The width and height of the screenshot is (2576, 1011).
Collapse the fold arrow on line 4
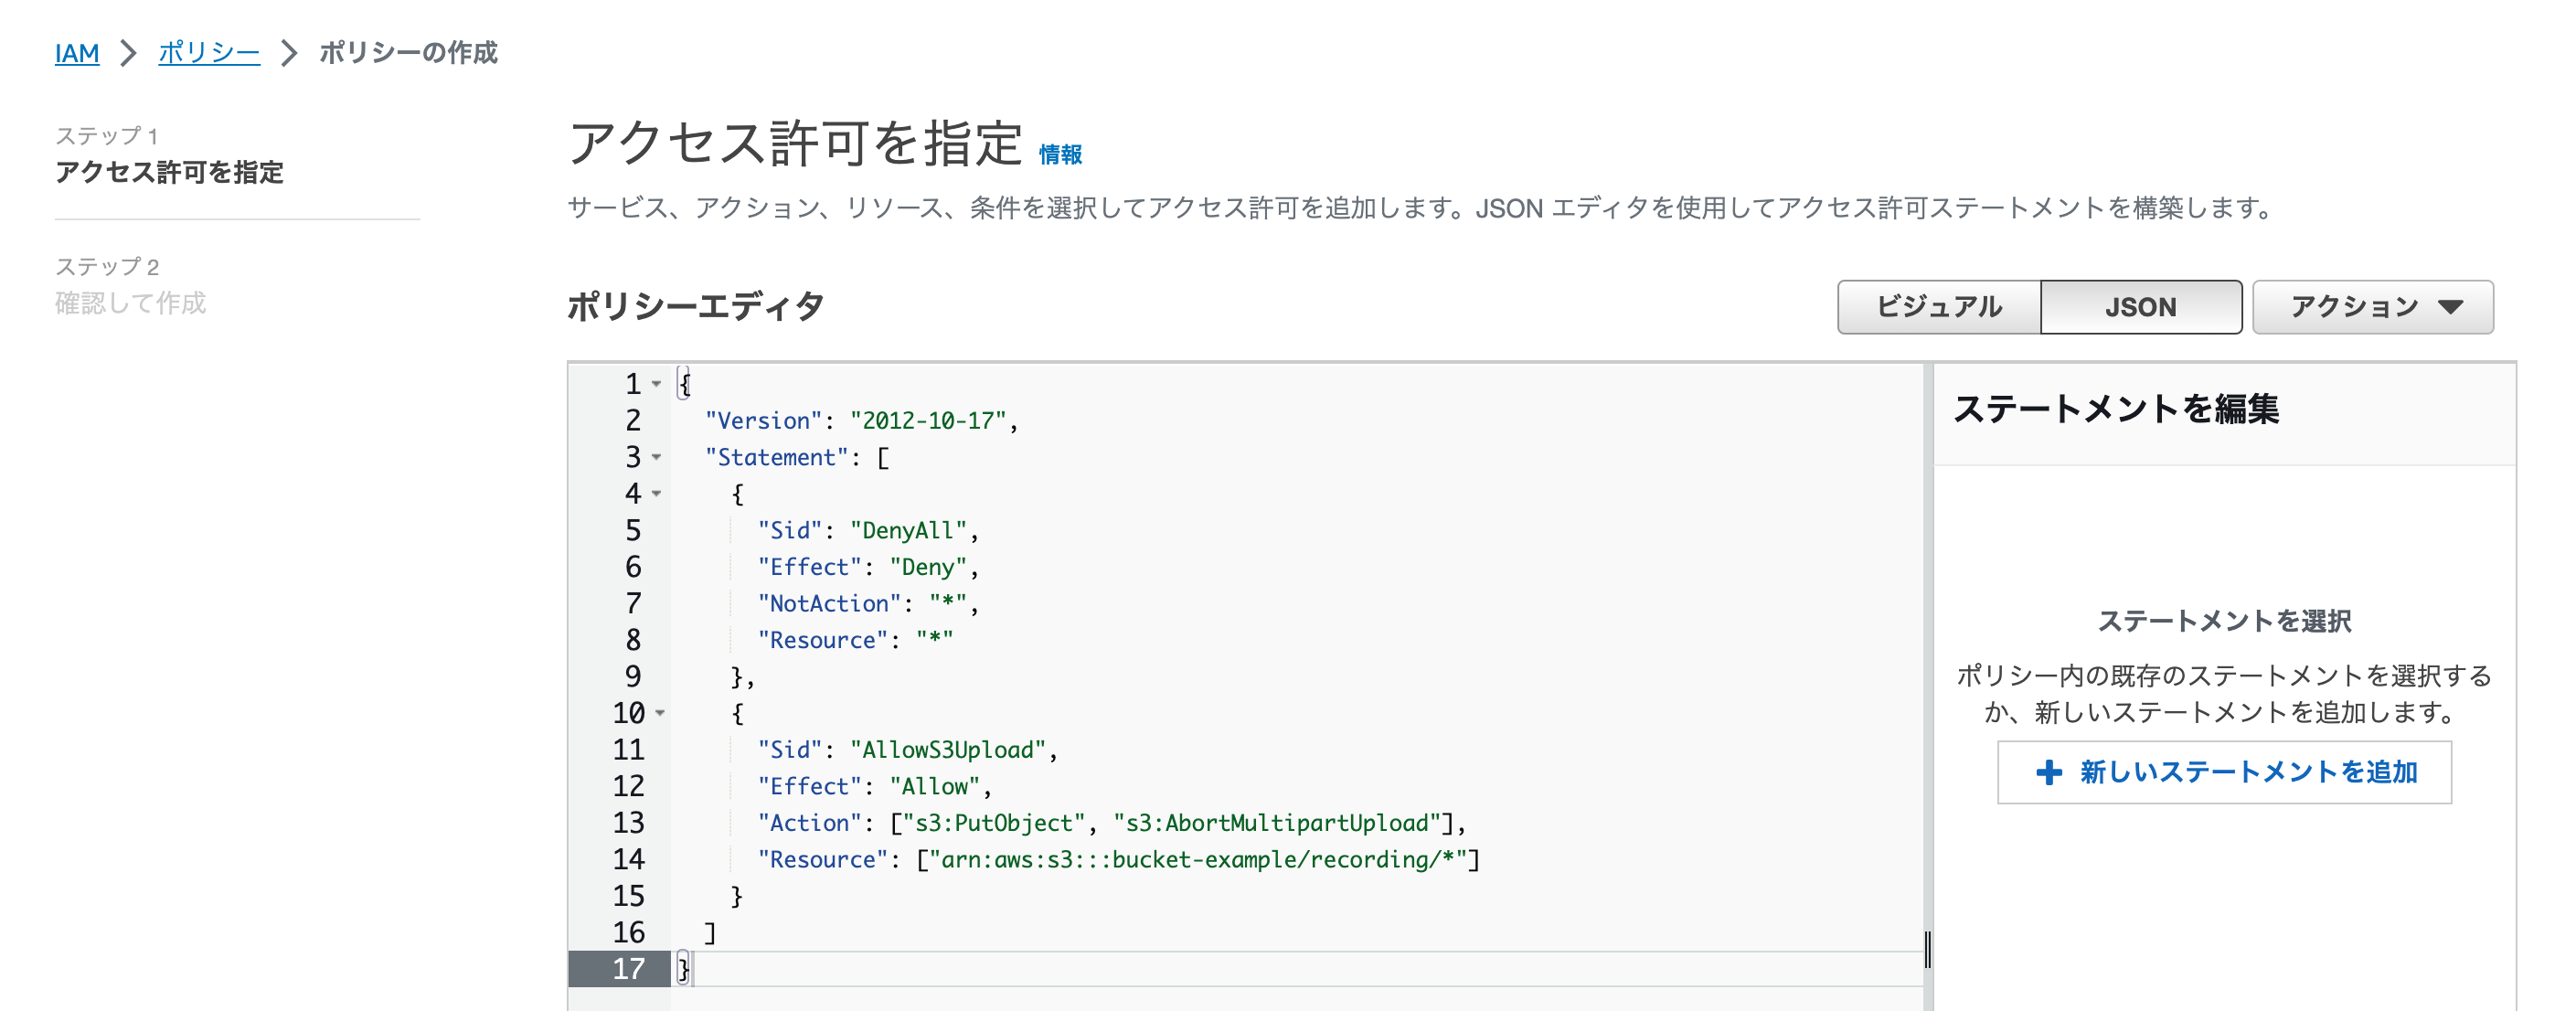click(x=657, y=494)
